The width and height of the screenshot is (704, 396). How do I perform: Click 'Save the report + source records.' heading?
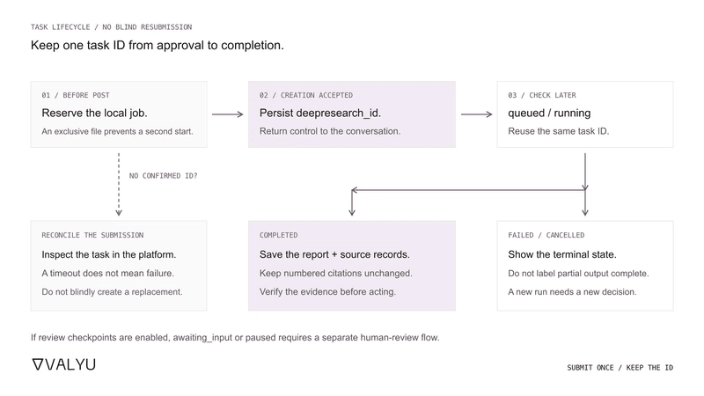click(334, 254)
